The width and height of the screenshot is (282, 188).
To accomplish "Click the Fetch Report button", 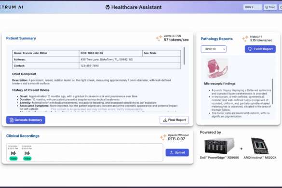I will pos(260,49).
